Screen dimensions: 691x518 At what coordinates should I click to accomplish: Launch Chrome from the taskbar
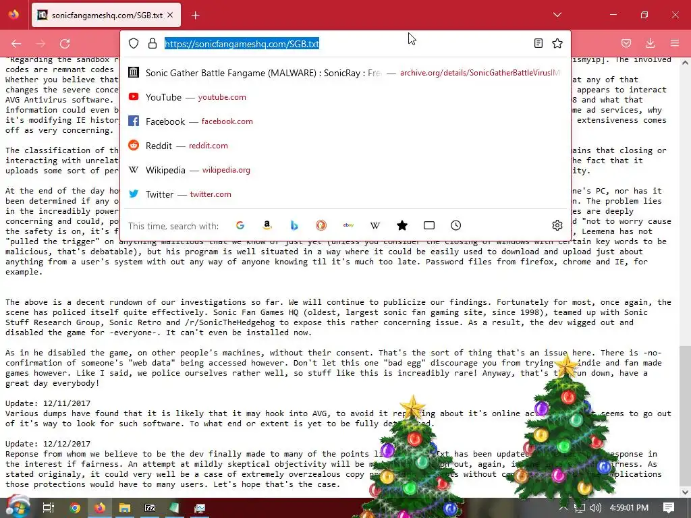[x=75, y=508]
